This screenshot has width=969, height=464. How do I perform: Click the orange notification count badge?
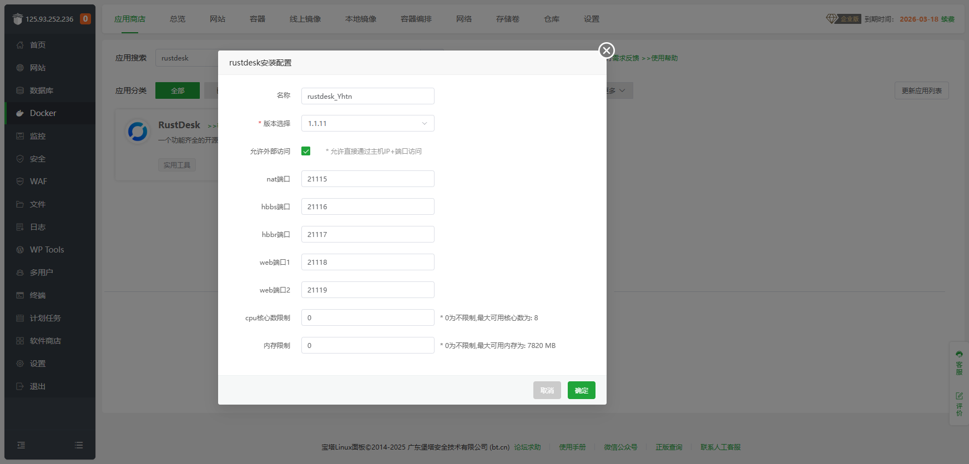(x=85, y=19)
